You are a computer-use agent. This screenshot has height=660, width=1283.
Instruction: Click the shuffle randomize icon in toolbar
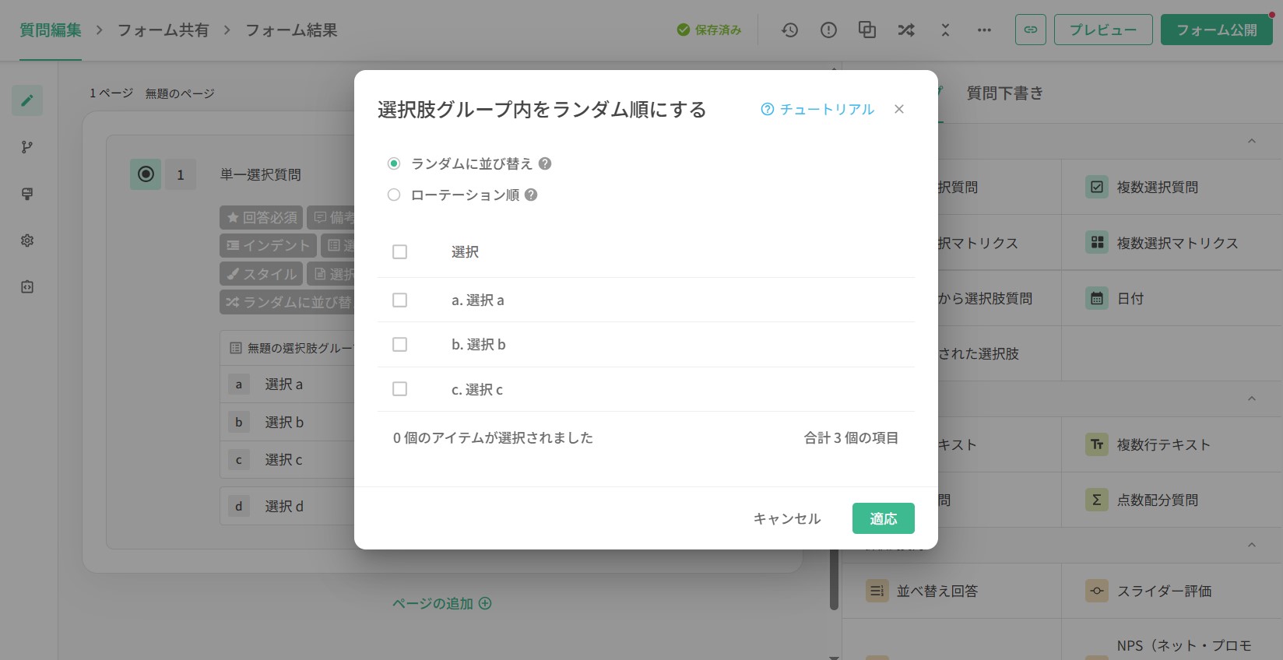[906, 30]
